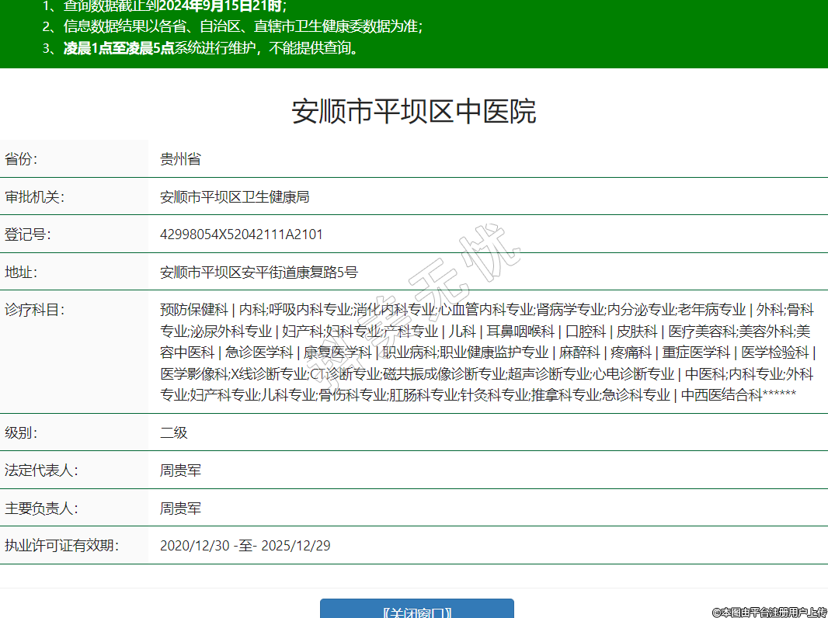Viewport: 828px width, 618px height.
Task: Click 周贵军 in the 法定代表人 row
Action: [180, 470]
